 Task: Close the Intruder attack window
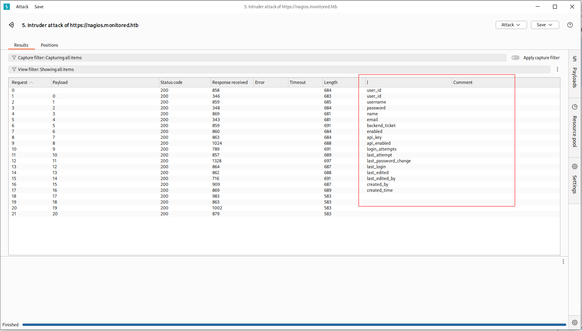(x=572, y=7)
